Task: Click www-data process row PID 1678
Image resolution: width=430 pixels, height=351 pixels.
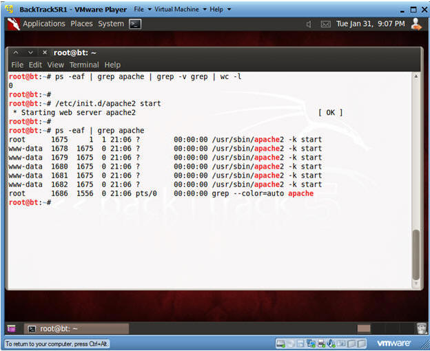Action: point(165,149)
